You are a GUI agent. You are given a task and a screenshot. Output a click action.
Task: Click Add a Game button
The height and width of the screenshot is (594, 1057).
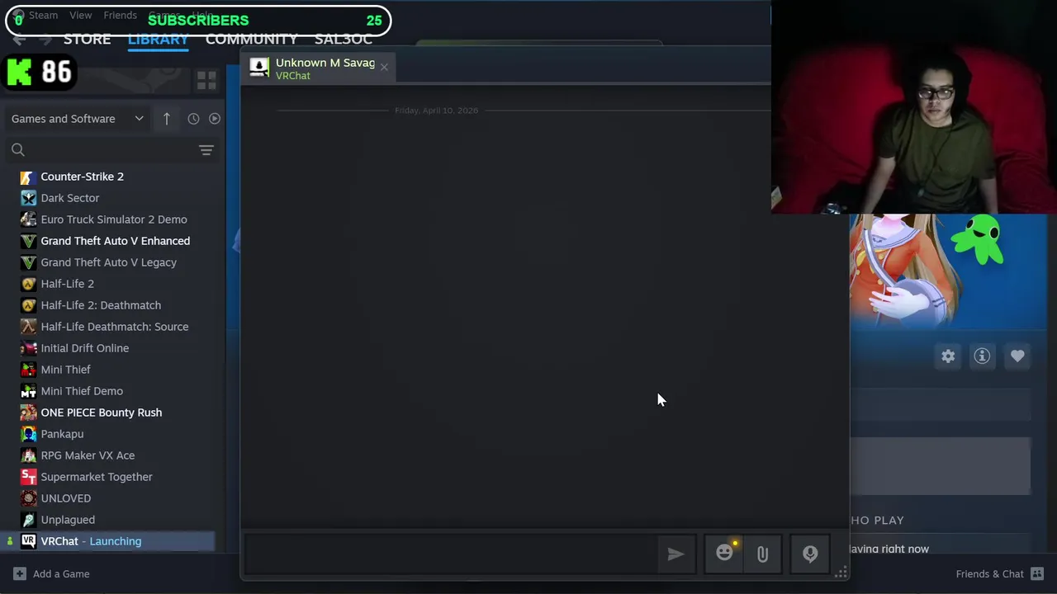[x=51, y=574]
